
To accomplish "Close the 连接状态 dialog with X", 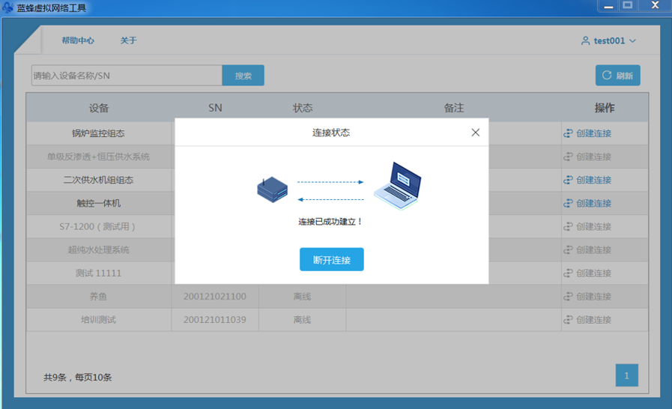I will pyautogui.click(x=475, y=133).
